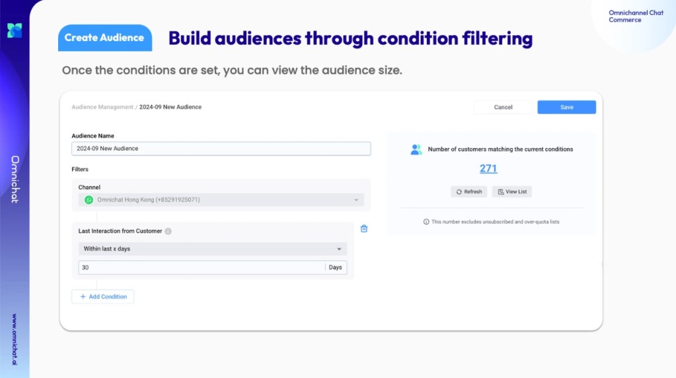Screen dimensions: 676x378
Task: Expand the Within last x days dropdown
Action: point(213,248)
